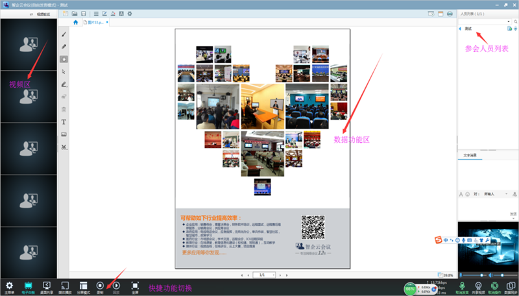Image resolution: width=519 pixels, height=296 pixels.
Task: Click the green 66% floating ball
Action: click(x=410, y=289)
